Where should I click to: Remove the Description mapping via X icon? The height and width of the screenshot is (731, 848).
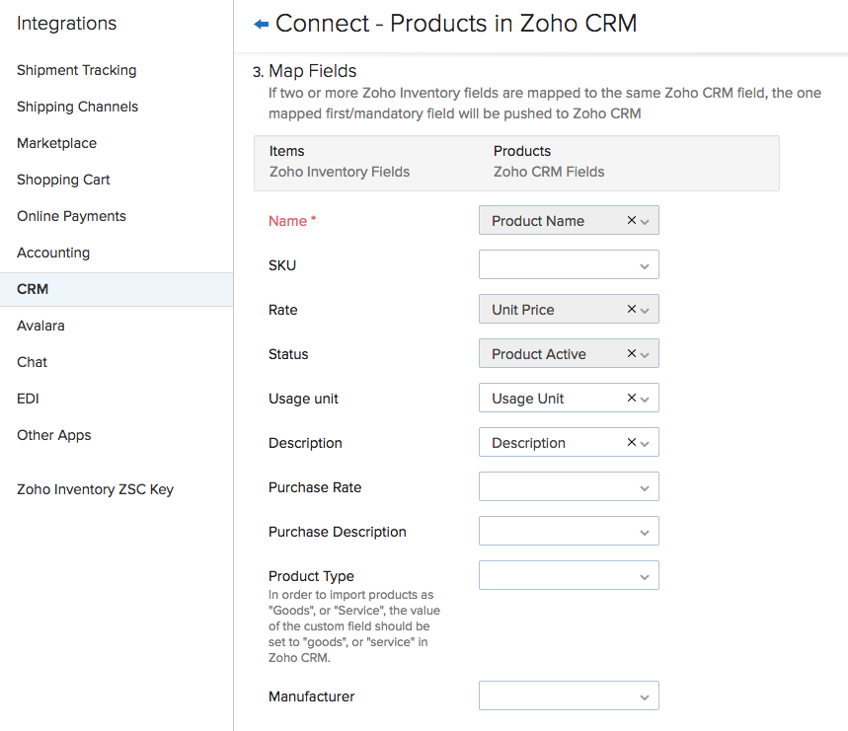point(632,443)
